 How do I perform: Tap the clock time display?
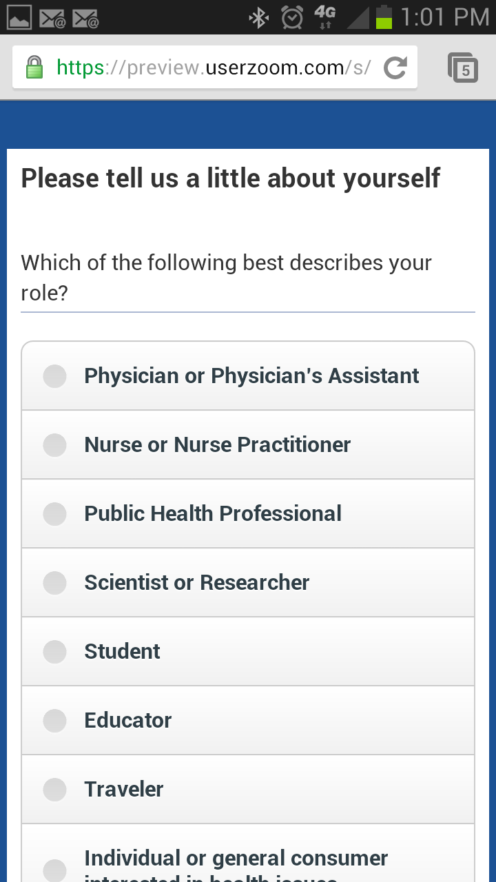click(x=444, y=17)
